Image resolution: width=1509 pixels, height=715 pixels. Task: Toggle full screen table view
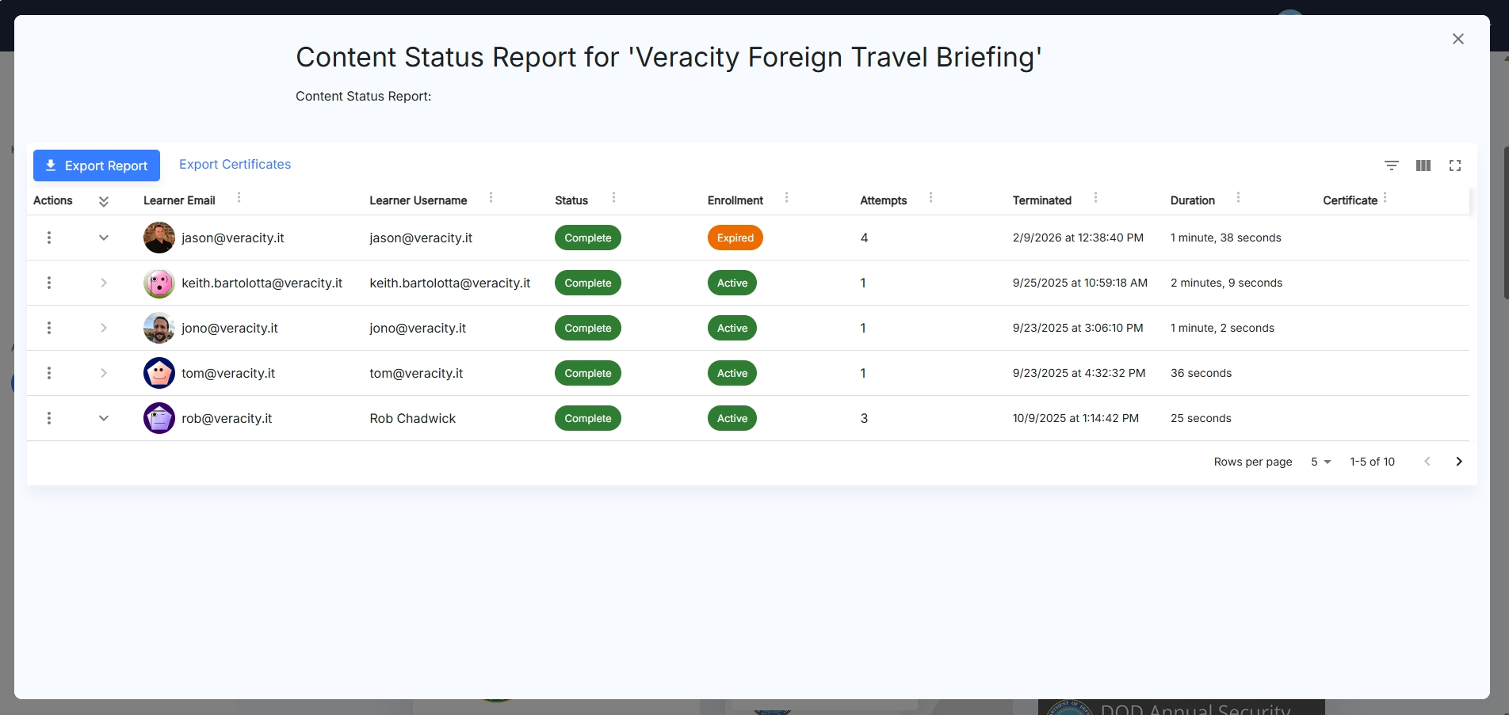pos(1455,165)
